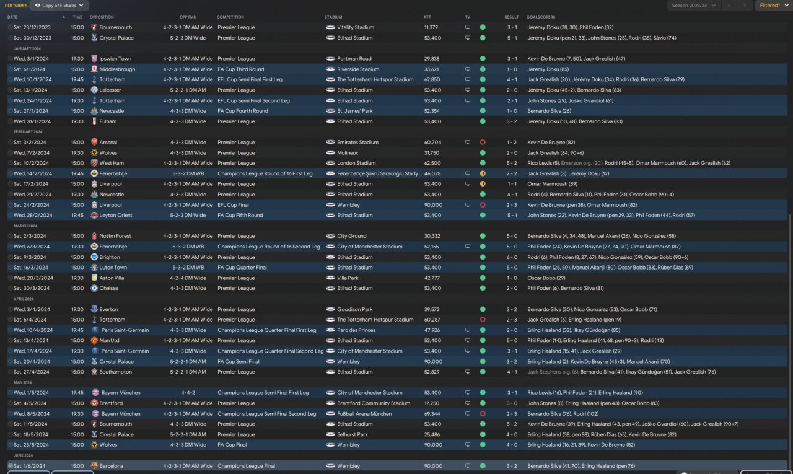
Task: Tick the selector for the Wed, 20/3/2024 fixture
Action: pos(10,278)
